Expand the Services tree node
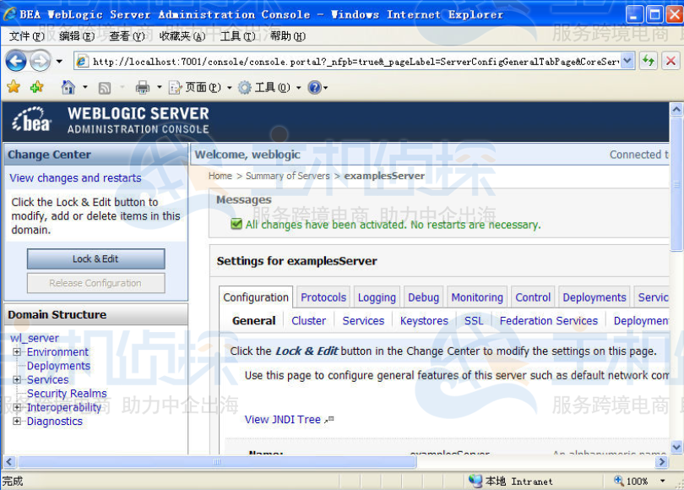 pyautogui.click(x=16, y=379)
